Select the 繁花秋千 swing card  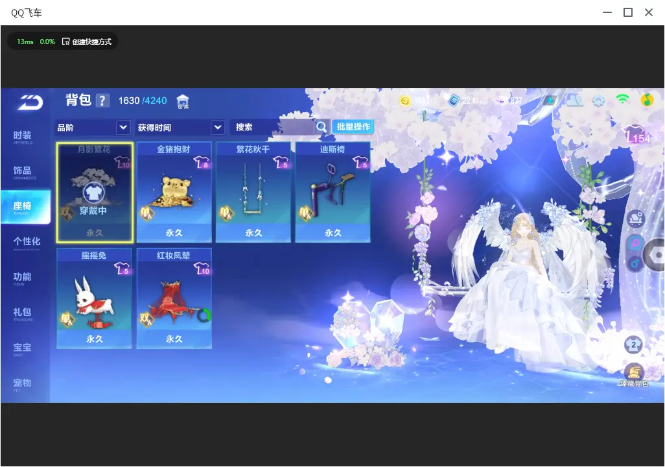(253, 193)
